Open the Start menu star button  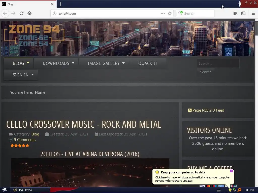click(5, 190)
